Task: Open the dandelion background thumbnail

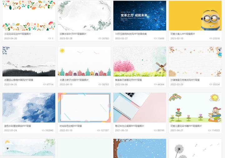Action: click(195, 148)
